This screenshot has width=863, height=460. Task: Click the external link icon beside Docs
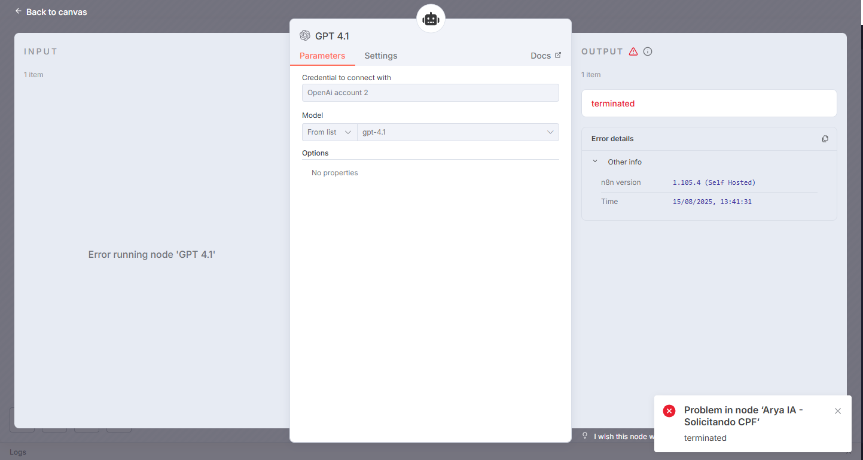[x=558, y=55]
